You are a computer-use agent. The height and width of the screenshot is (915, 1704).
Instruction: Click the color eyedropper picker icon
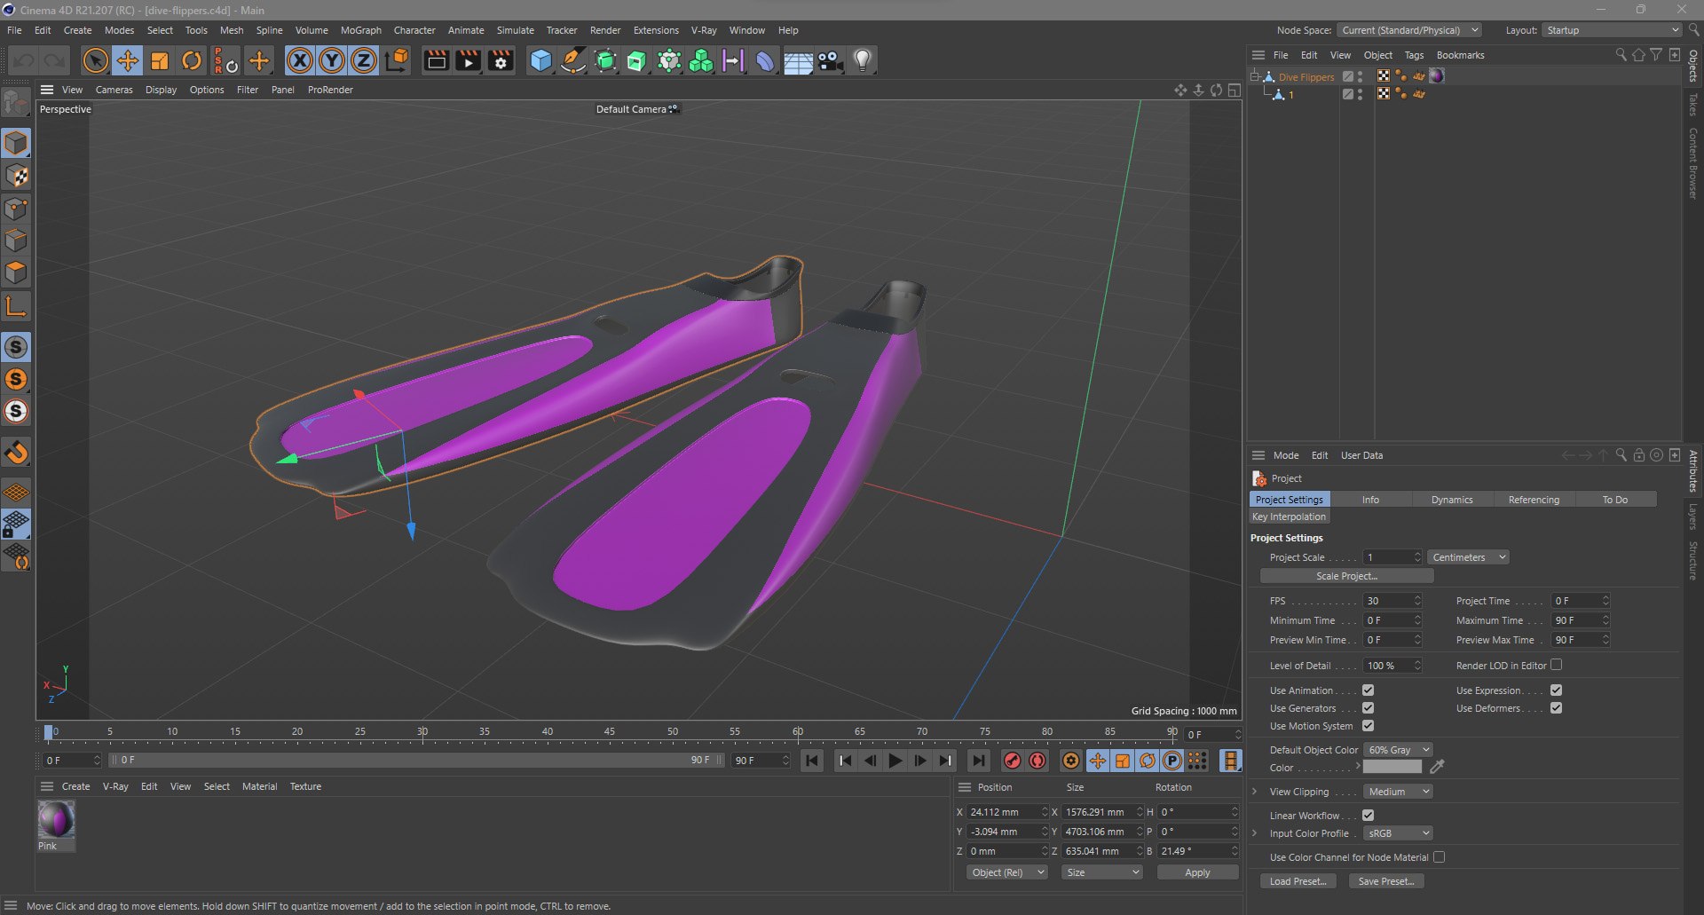pos(1437,767)
